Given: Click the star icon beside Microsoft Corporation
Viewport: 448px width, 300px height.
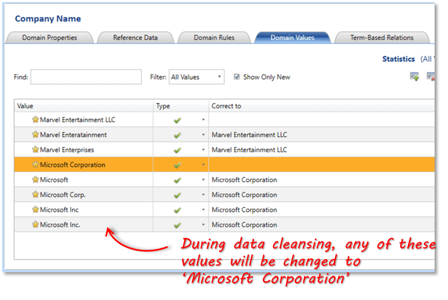Looking at the screenshot, I should [x=35, y=164].
